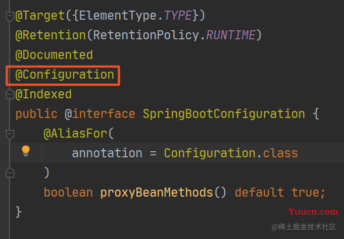The width and height of the screenshot is (344, 239).
Task: Collapse the @AliasFor fold marker
Action: [x=10, y=135]
